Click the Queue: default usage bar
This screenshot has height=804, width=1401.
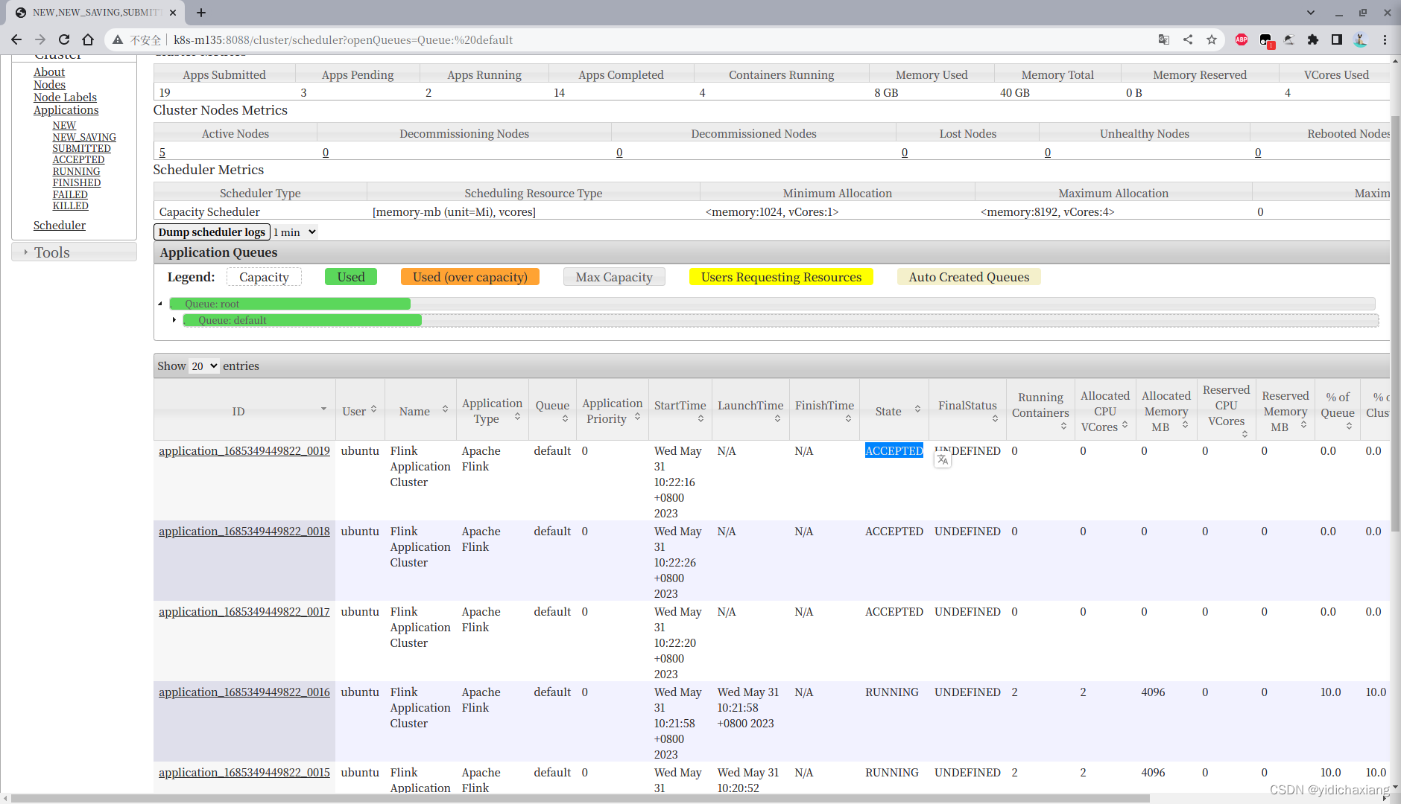pyautogui.click(x=781, y=320)
